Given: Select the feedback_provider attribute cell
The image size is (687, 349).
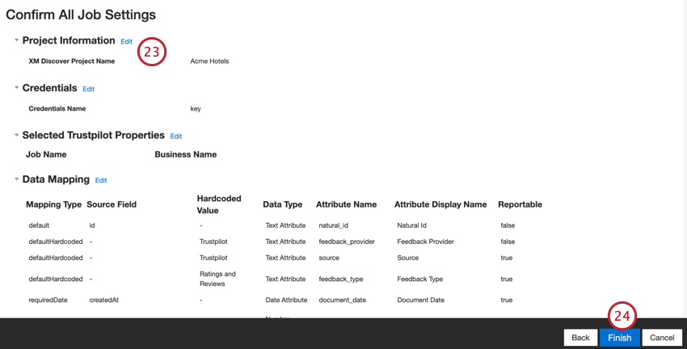Looking at the screenshot, I should (x=347, y=242).
